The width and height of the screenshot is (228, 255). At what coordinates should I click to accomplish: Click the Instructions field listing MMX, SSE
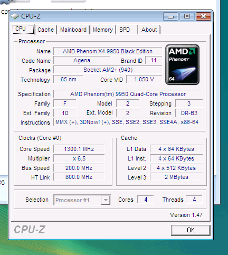128,122
